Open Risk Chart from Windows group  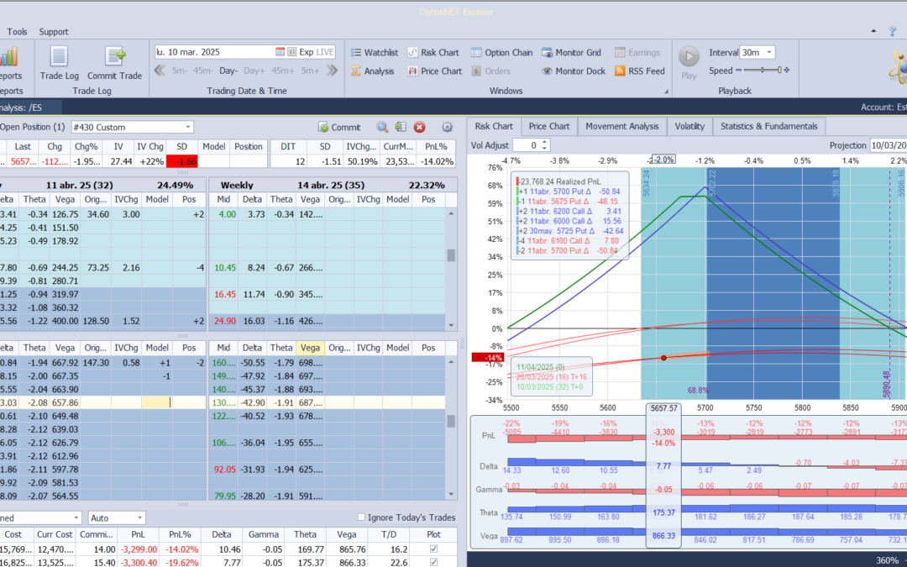pyautogui.click(x=433, y=52)
